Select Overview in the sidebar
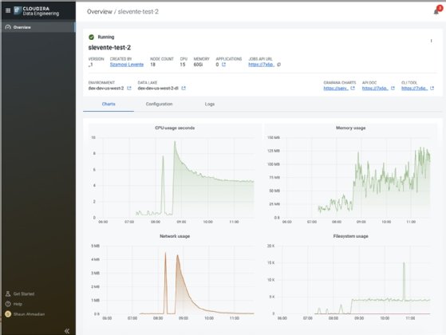Viewport: 446px width, 335px height. point(38,27)
